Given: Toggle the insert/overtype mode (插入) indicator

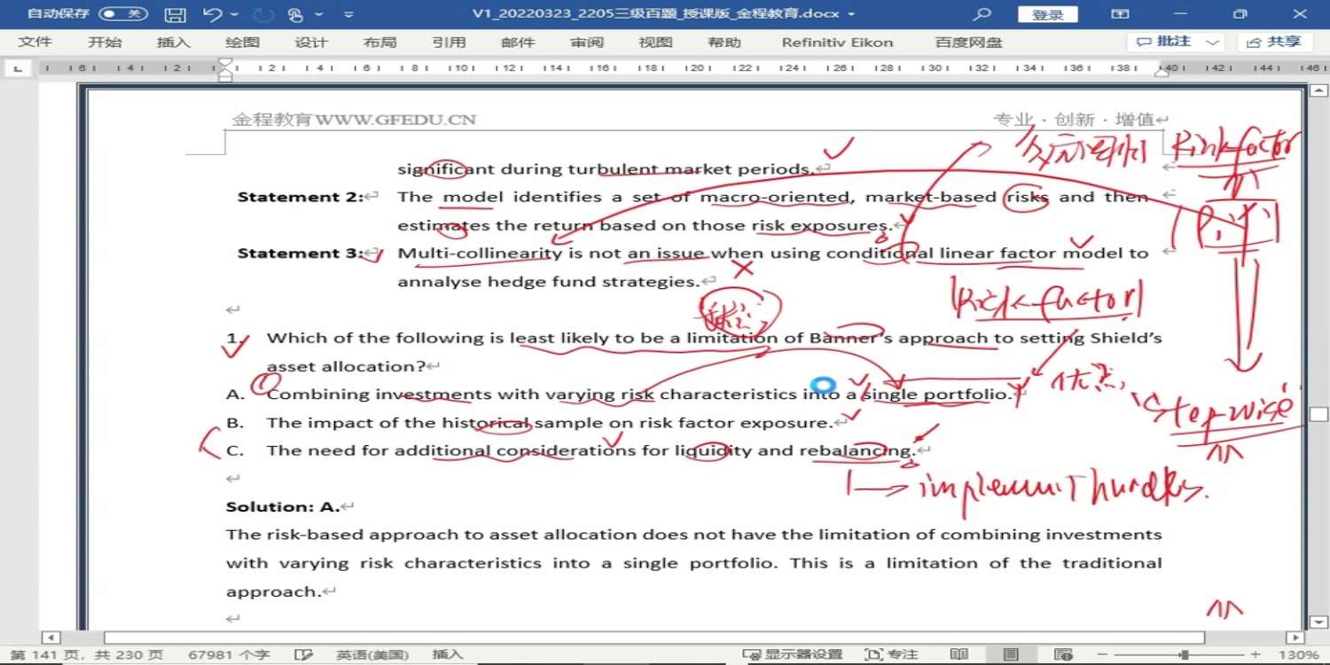Looking at the screenshot, I should (448, 654).
